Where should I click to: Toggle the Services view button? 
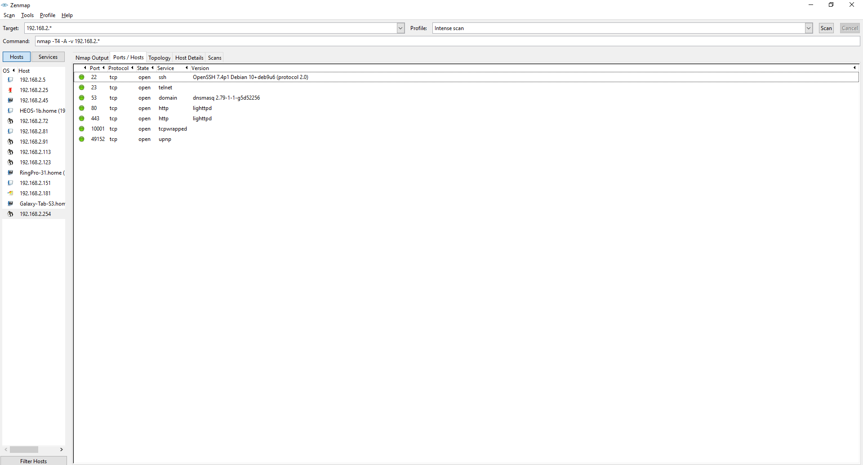[48, 57]
